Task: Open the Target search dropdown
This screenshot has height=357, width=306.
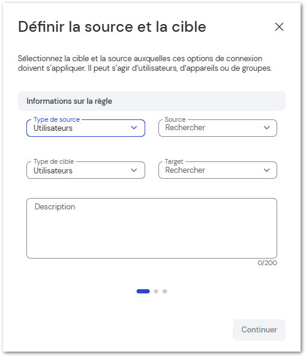Action: click(218, 170)
